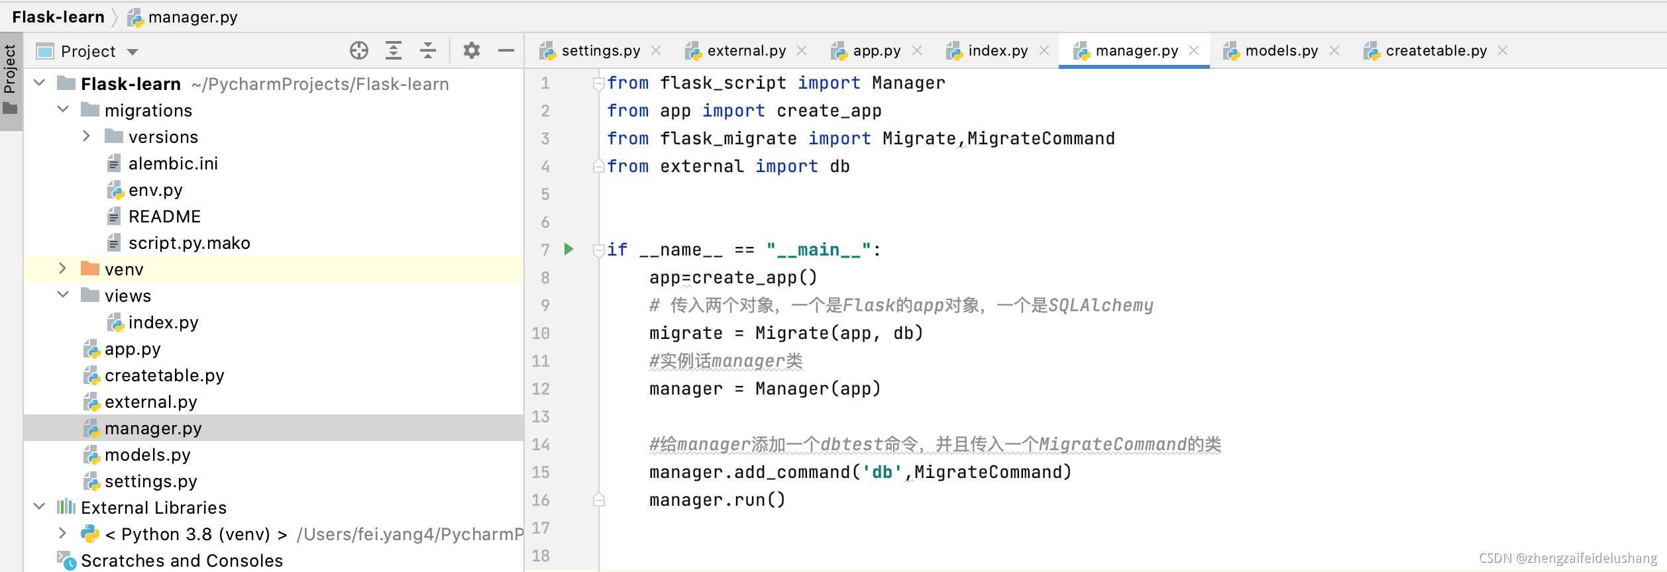Click line number 10 in the gutter
The width and height of the screenshot is (1667, 572).
coord(541,333)
